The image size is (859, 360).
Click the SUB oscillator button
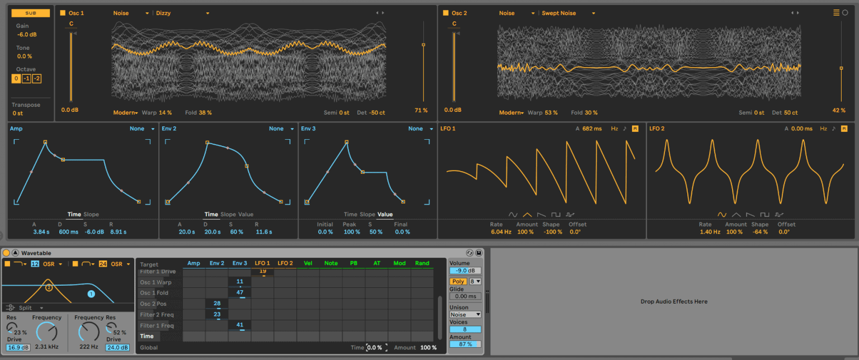pyautogui.click(x=30, y=12)
